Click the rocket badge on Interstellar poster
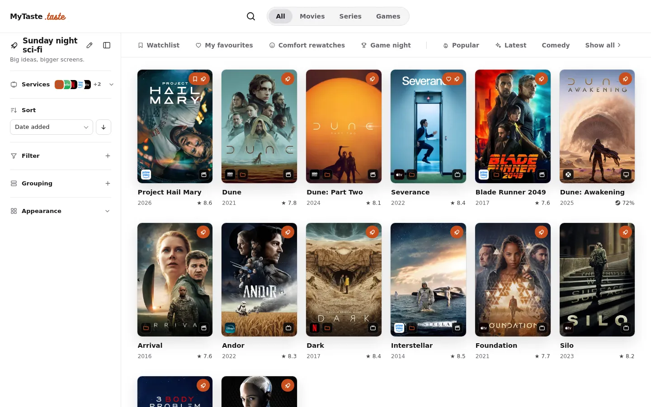This screenshot has height=407, width=651. (x=457, y=232)
